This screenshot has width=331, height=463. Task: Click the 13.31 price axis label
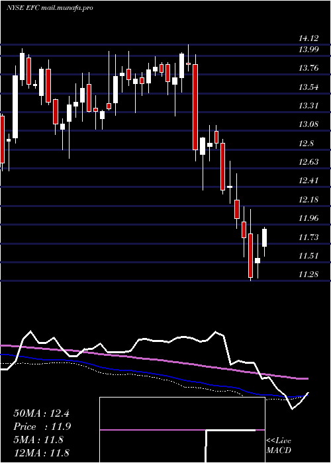[x=309, y=106]
